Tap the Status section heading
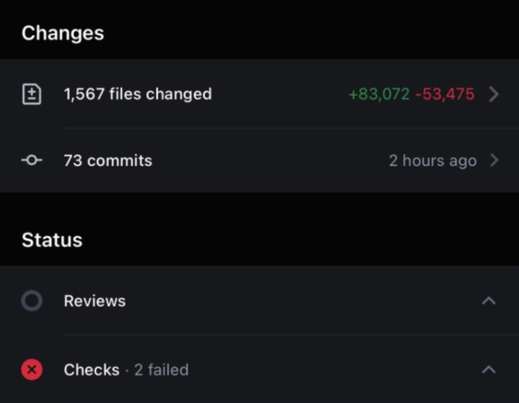The height and width of the screenshot is (403, 519). click(52, 240)
